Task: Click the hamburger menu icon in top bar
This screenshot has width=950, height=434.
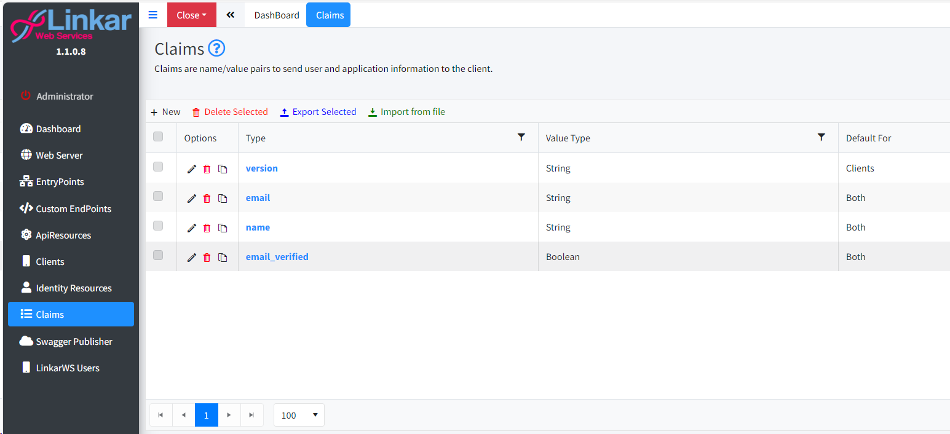Action: pos(153,15)
